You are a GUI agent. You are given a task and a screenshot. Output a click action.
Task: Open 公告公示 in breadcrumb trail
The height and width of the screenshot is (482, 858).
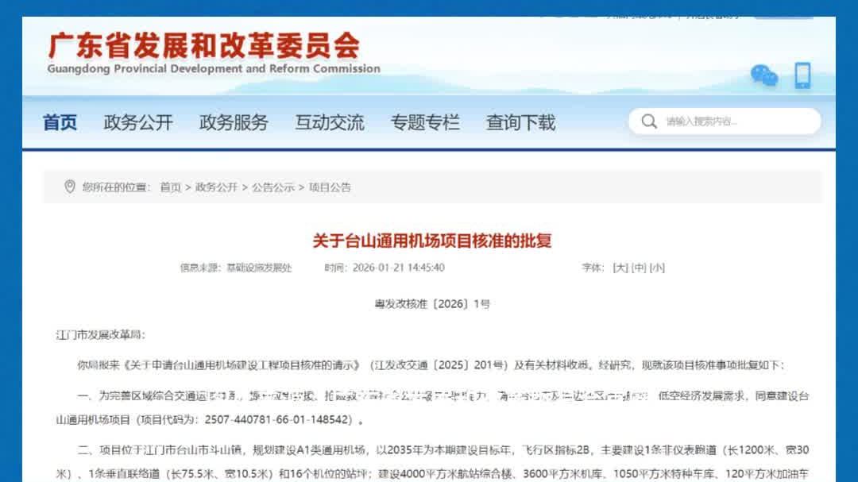[273, 187]
